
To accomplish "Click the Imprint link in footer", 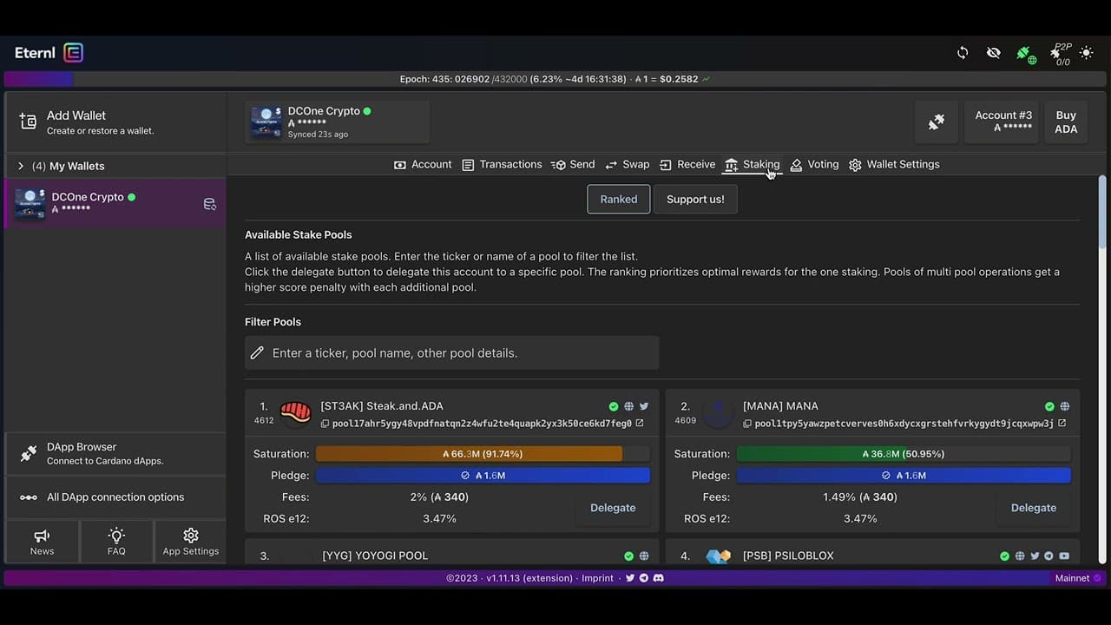I will click(x=598, y=578).
